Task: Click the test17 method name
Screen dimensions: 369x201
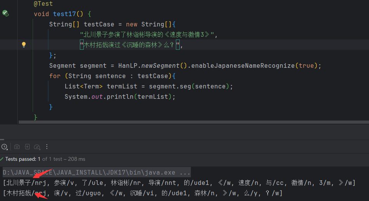Action: [65, 14]
